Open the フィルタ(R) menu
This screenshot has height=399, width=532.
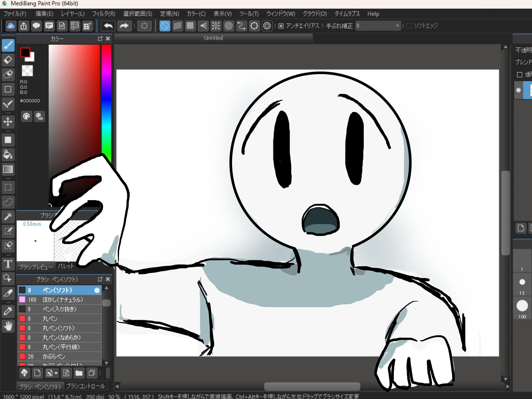pyautogui.click(x=103, y=14)
